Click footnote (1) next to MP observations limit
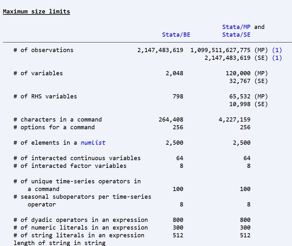This screenshot has width=292, height=246. [277, 50]
